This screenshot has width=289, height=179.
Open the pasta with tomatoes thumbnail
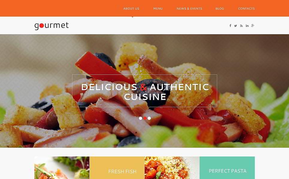tap(172, 168)
